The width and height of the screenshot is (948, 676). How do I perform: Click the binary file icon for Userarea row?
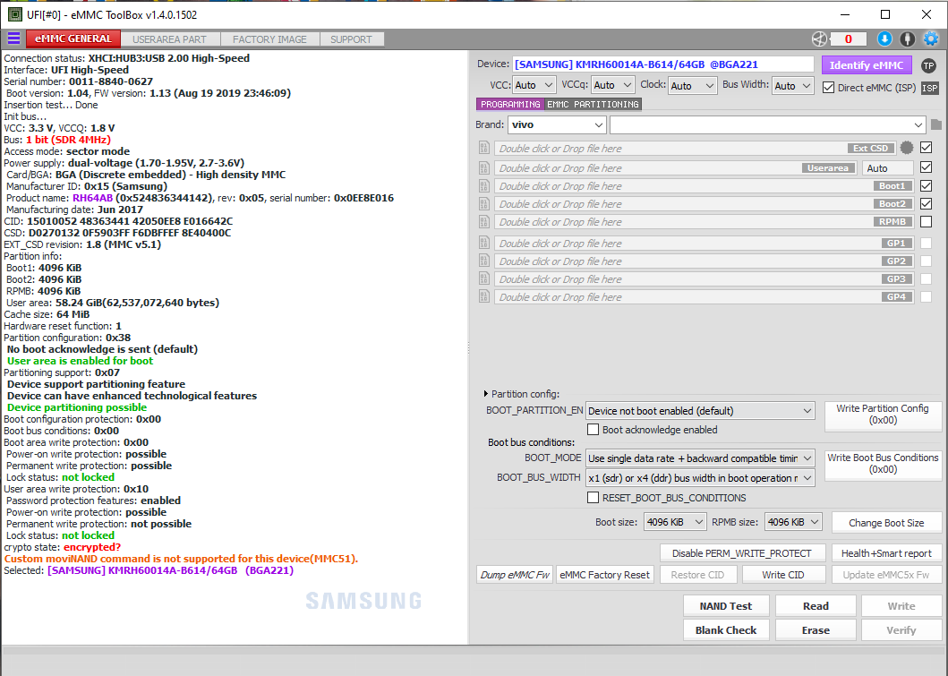coord(483,168)
